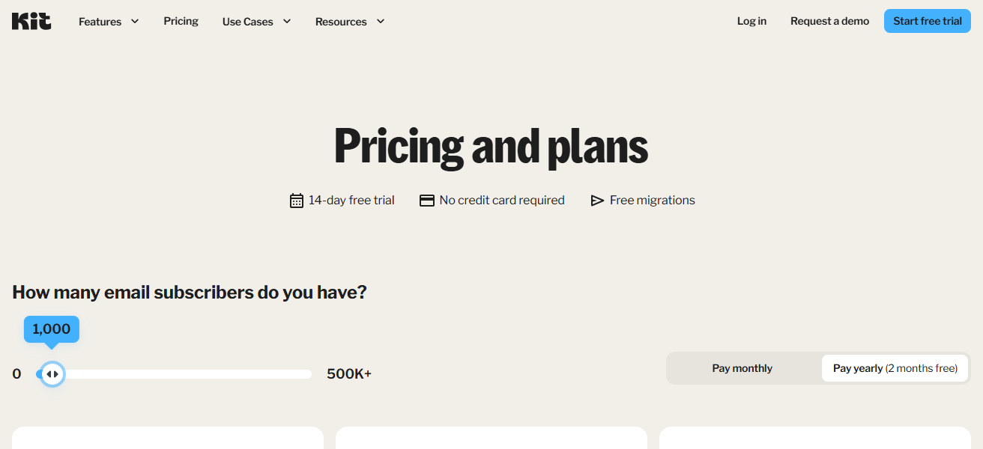Click the chevron next to Use Cases
The image size is (983, 449).
click(x=286, y=22)
